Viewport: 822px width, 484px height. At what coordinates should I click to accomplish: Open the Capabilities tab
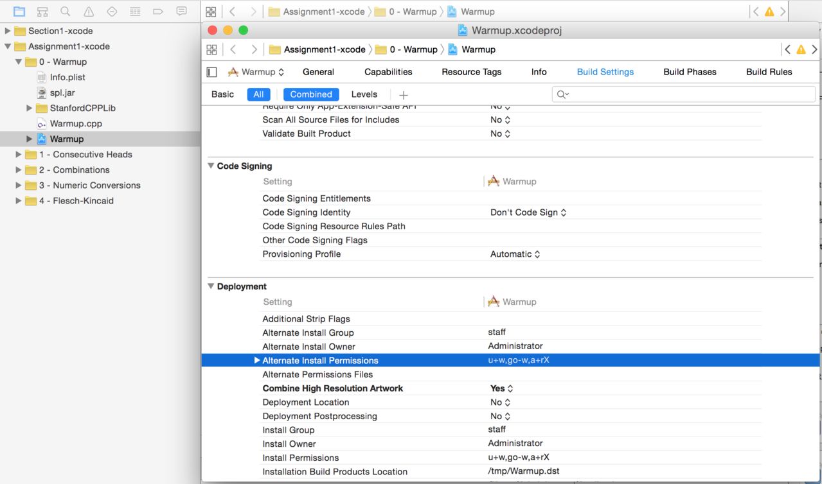pyautogui.click(x=388, y=72)
